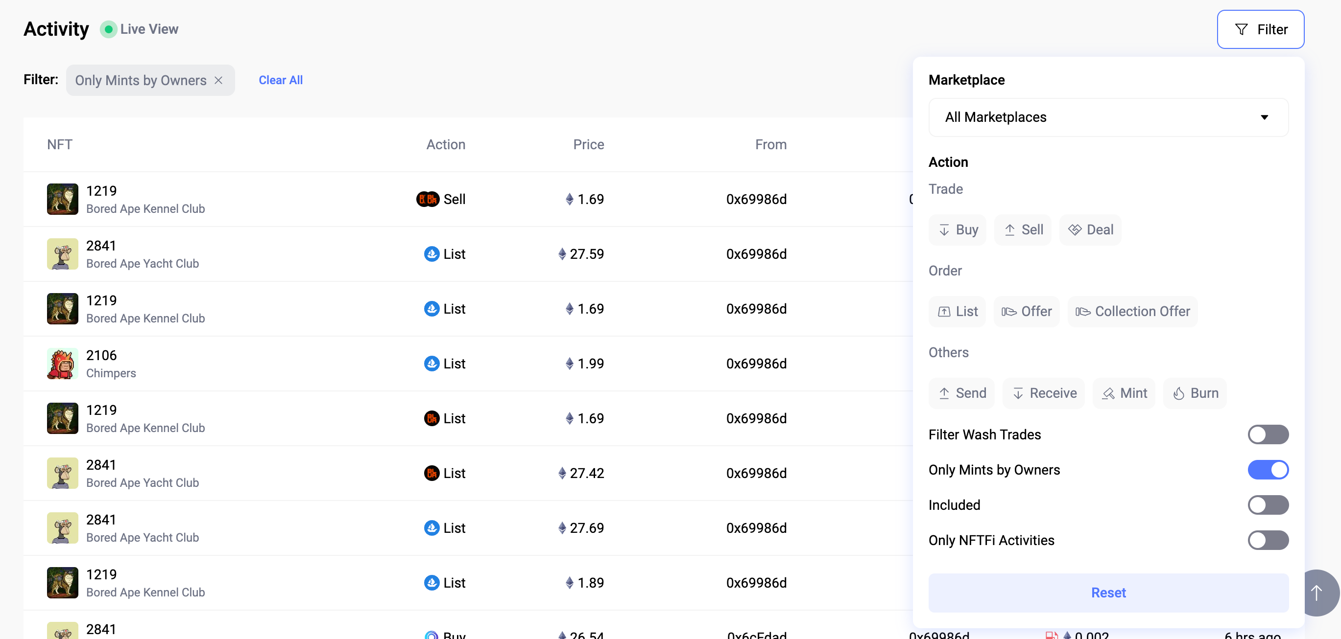This screenshot has width=1341, height=639.
Task: Select the Mint action filter
Action: 1124,392
